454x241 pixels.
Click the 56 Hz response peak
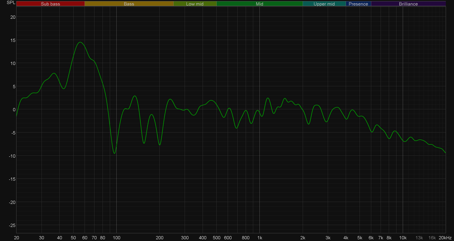(x=80, y=42)
